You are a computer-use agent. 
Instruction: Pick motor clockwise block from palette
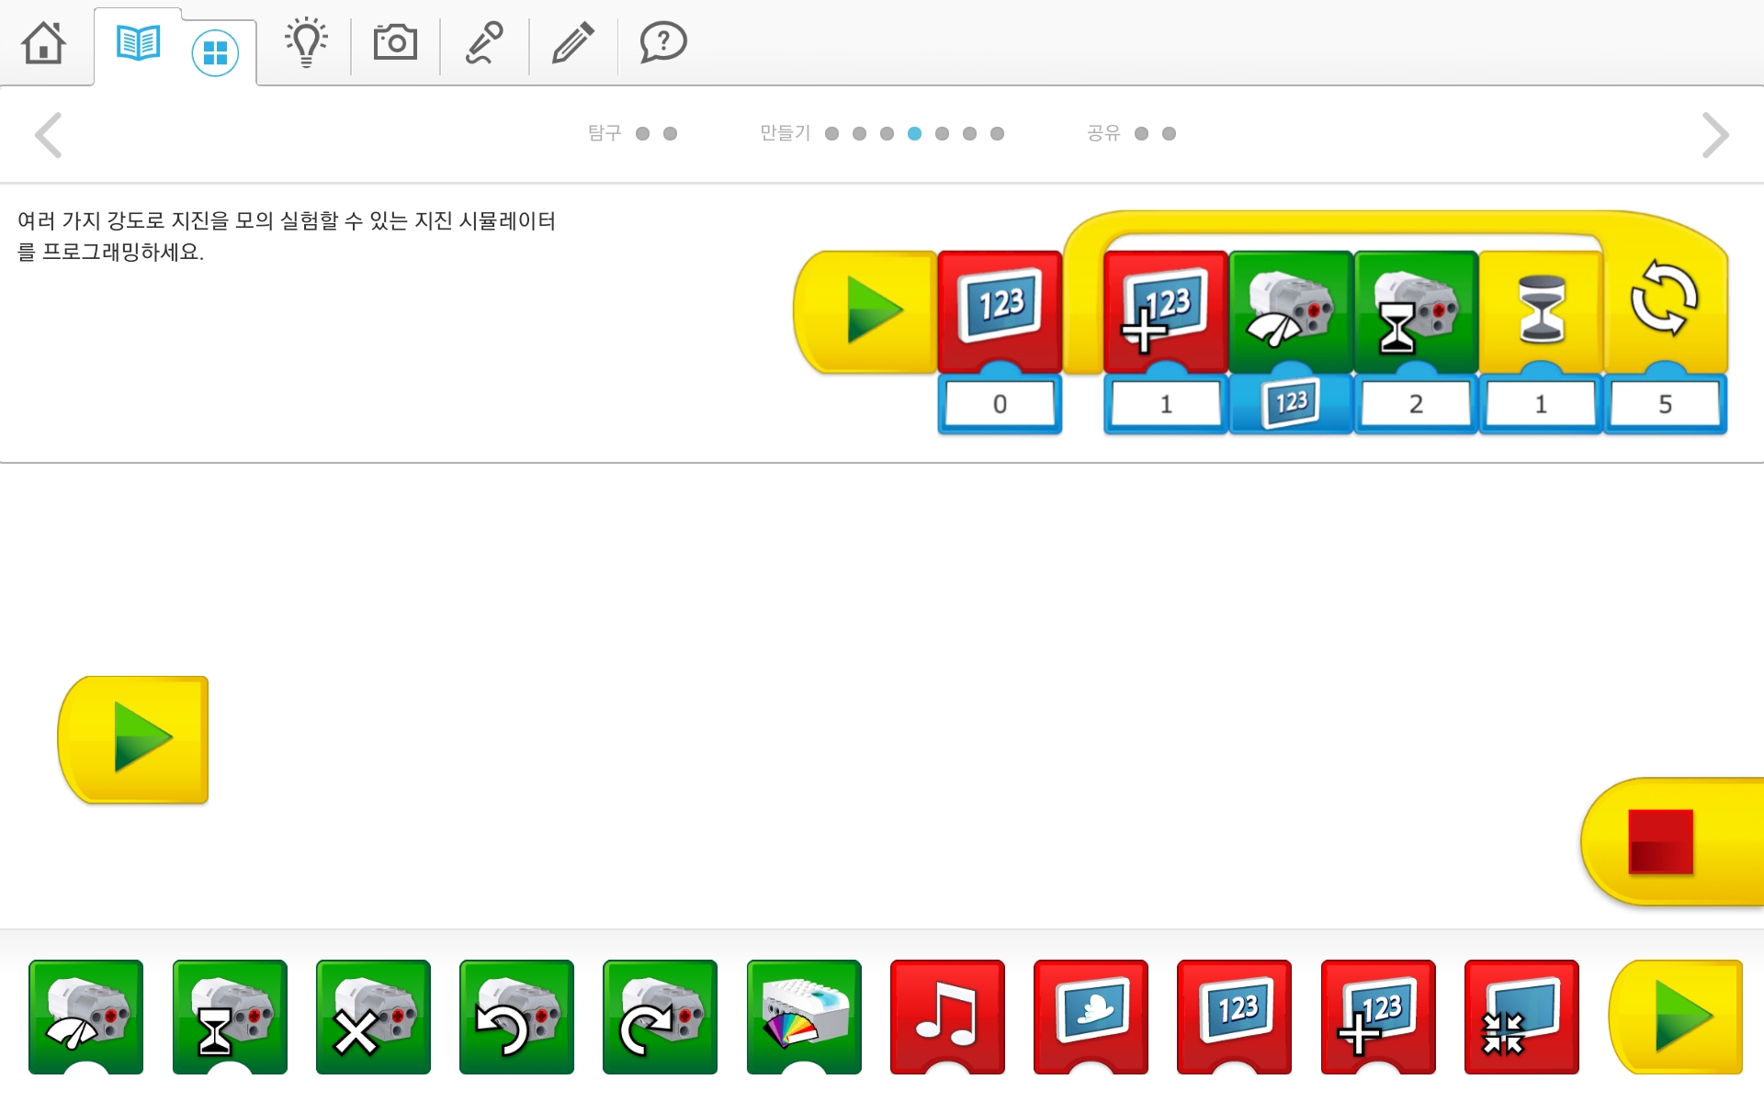[660, 1017]
